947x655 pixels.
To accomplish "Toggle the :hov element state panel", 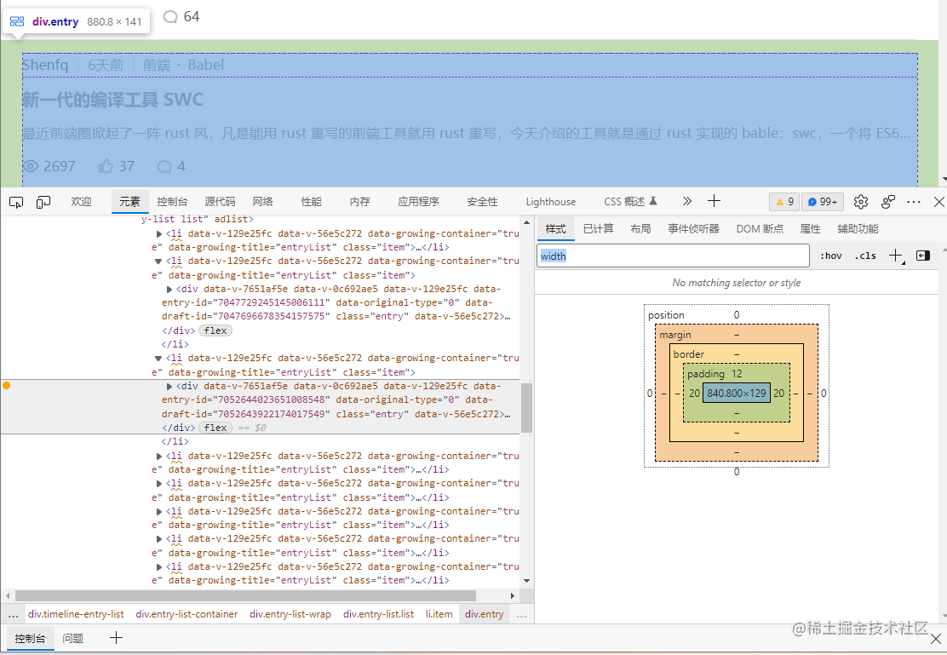I will tap(831, 256).
